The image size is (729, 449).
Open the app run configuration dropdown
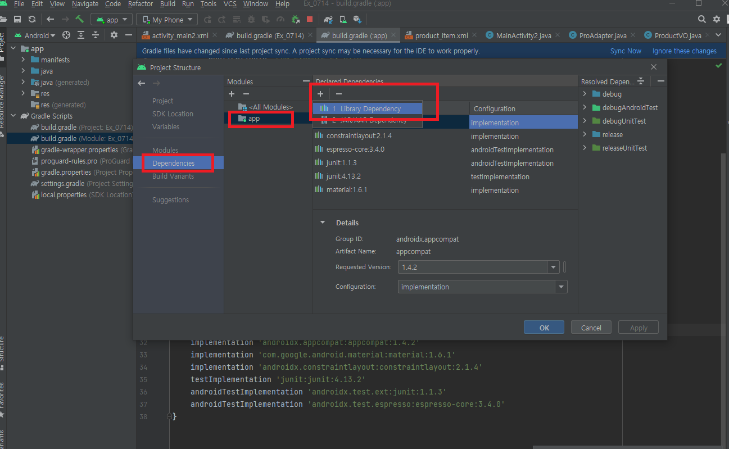coord(111,20)
